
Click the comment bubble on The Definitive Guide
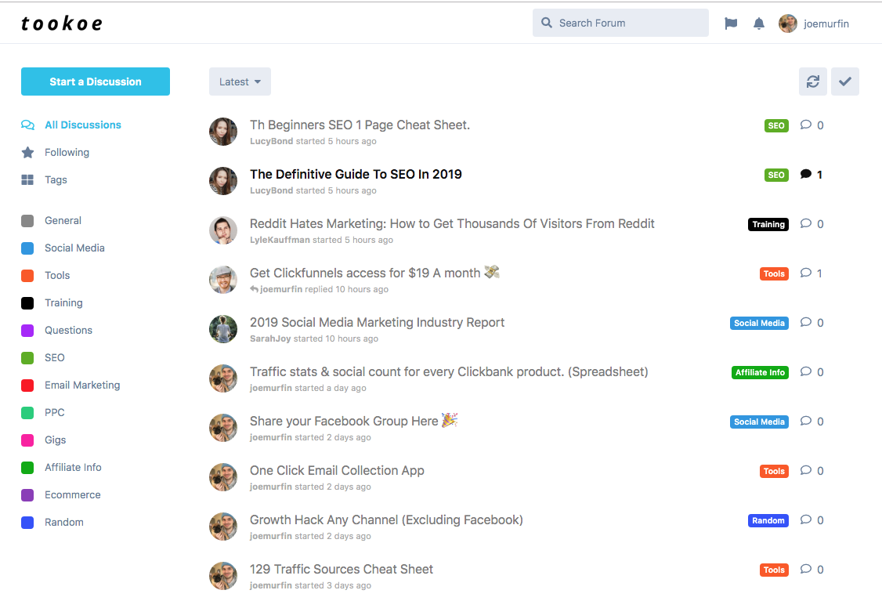pyautogui.click(x=807, y=175)
